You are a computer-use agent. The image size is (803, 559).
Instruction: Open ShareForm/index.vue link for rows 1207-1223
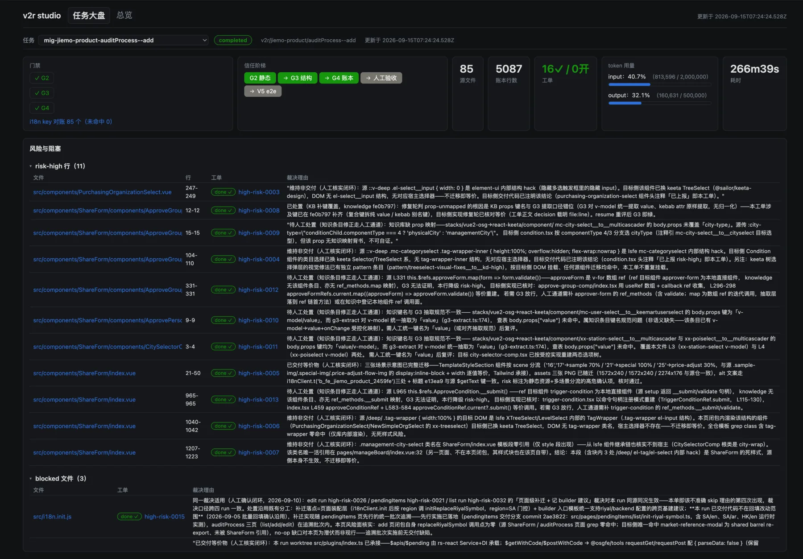click(84, 452)
